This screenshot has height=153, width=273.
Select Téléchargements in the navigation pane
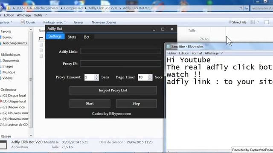pyautogui.click(x=15, y=43)
